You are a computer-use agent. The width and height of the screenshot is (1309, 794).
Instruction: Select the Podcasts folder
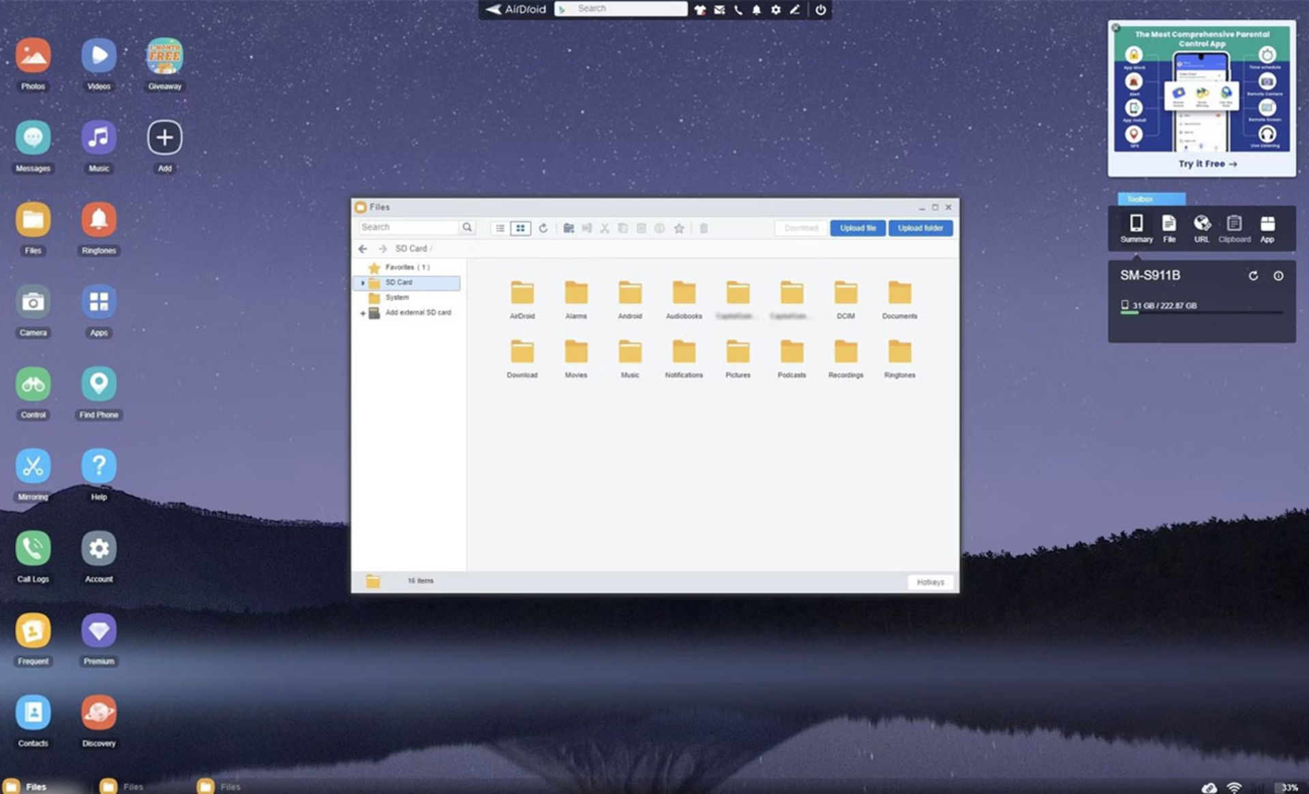[x=792, y=358]
